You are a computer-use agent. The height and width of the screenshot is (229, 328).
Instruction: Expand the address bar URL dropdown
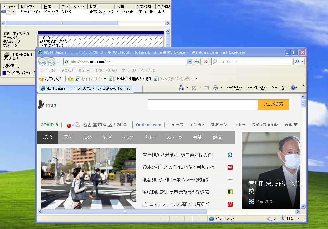pos(190,62)
